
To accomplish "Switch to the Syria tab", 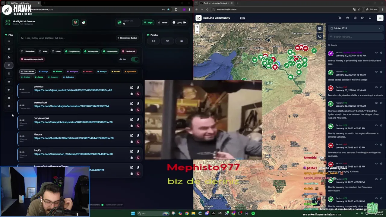I will point(242,18).
